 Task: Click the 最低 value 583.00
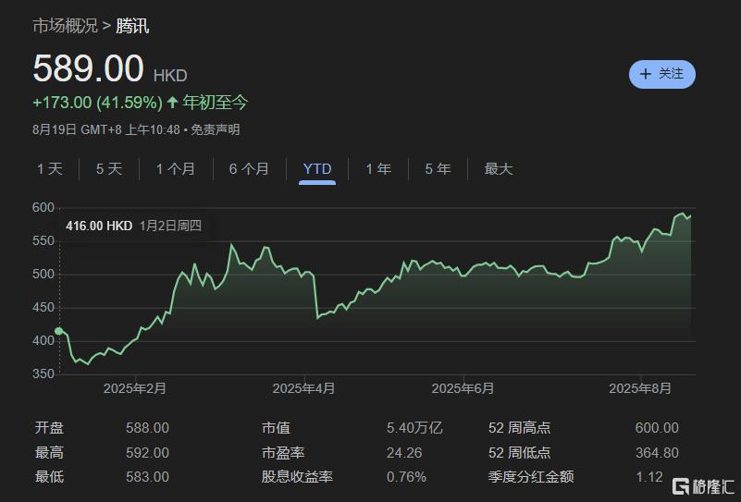coord(147,476)
